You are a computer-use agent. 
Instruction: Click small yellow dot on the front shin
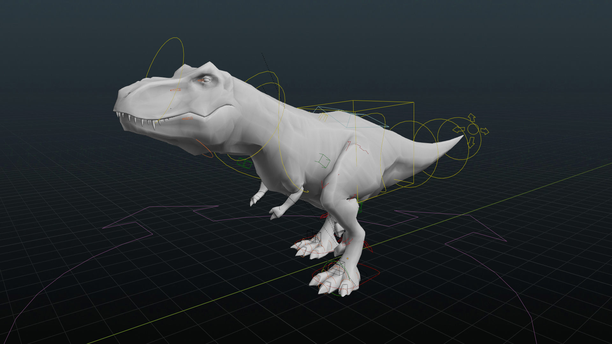pos(347,258)
